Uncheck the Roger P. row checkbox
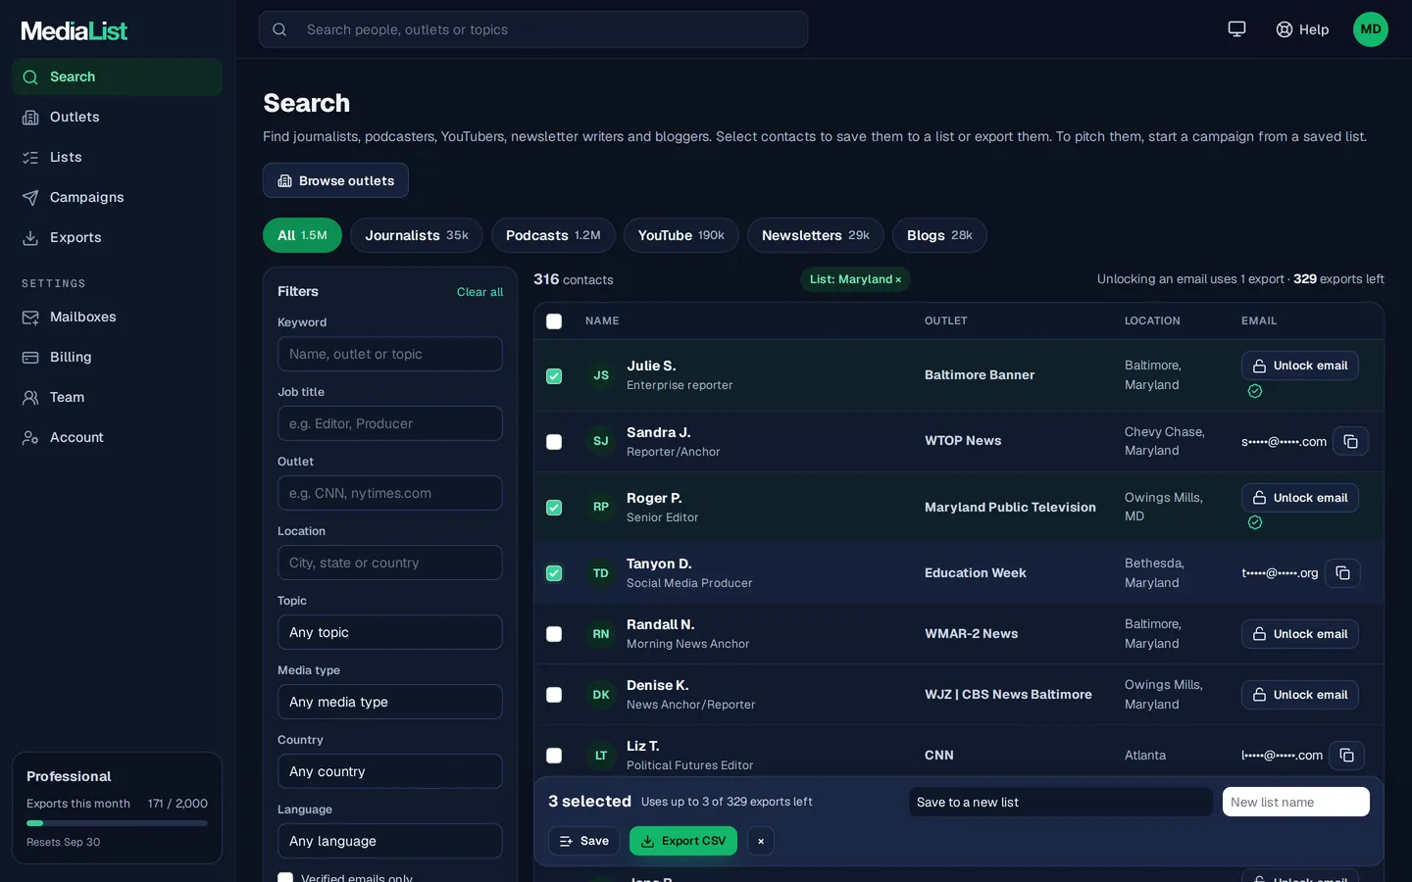 pos(554,508)
